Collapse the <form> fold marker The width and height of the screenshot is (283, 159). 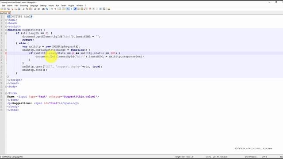pyautogui.click(x=6, y=93)
